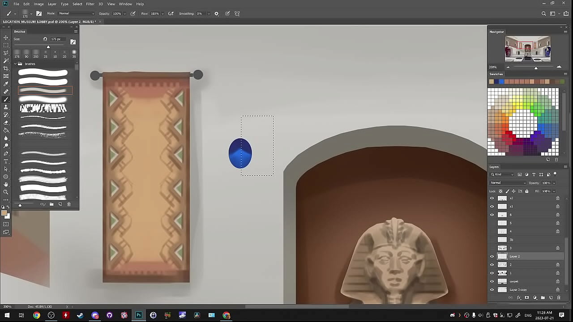Click the foreground color swatch
The image size is (573, 322).
click(4, 213)
